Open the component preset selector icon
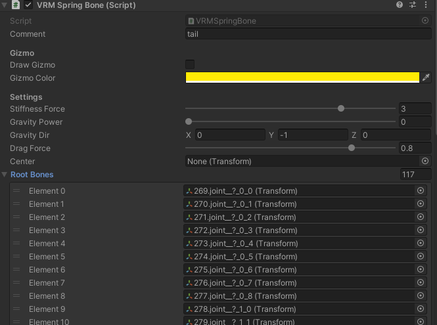Image resolution: width=437 pixels, height=325 pixels. tap(413, 5)
